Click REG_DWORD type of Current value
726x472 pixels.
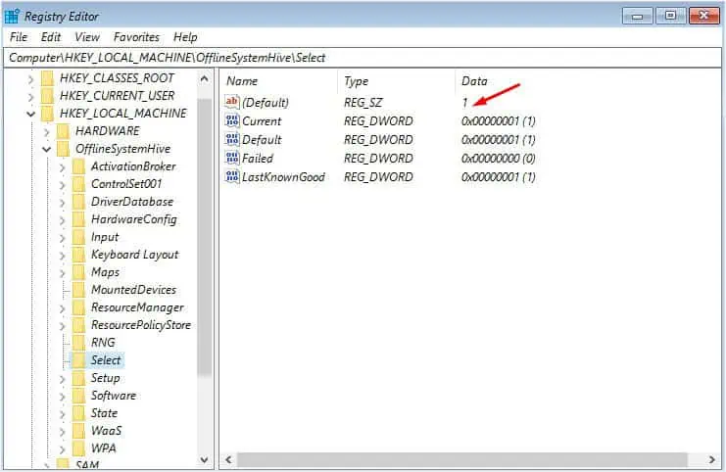(x=378, y=121)
